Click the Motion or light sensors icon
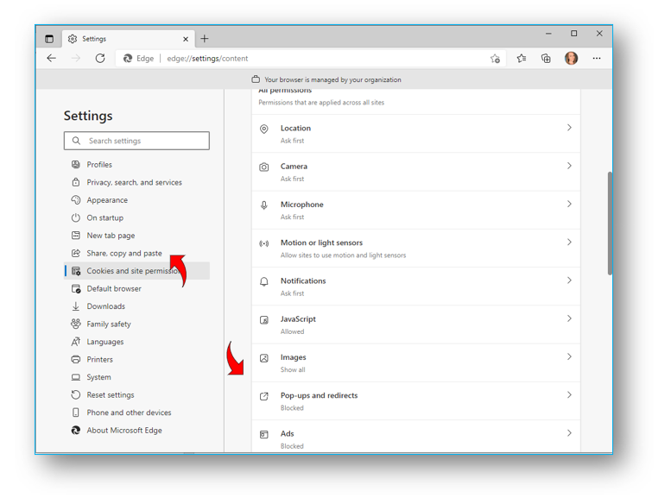The image size is (671, 504). coord(264,243)
